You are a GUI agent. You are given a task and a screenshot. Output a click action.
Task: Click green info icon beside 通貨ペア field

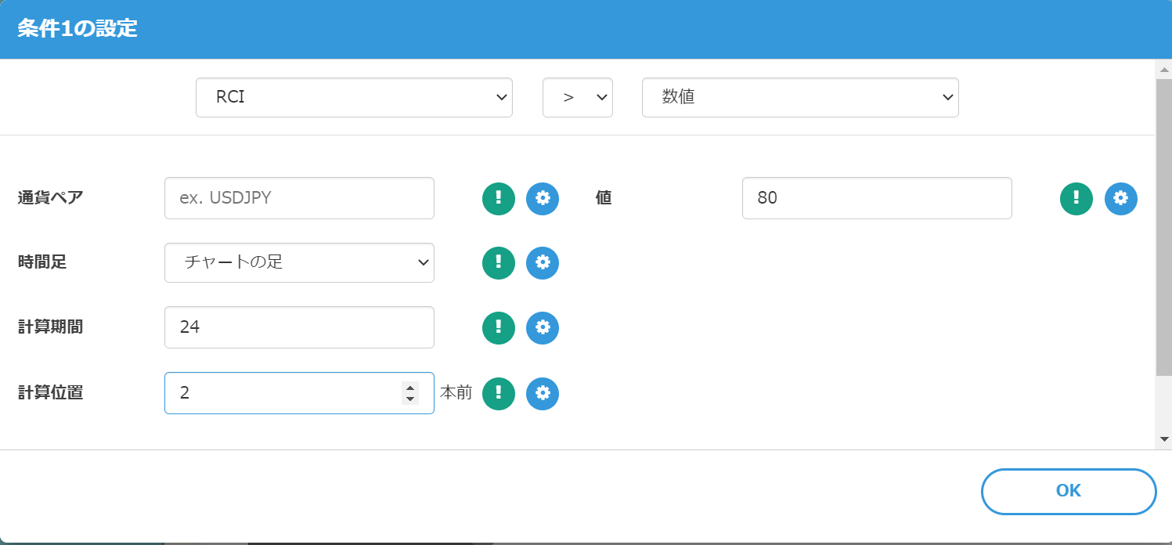point(499,198)
